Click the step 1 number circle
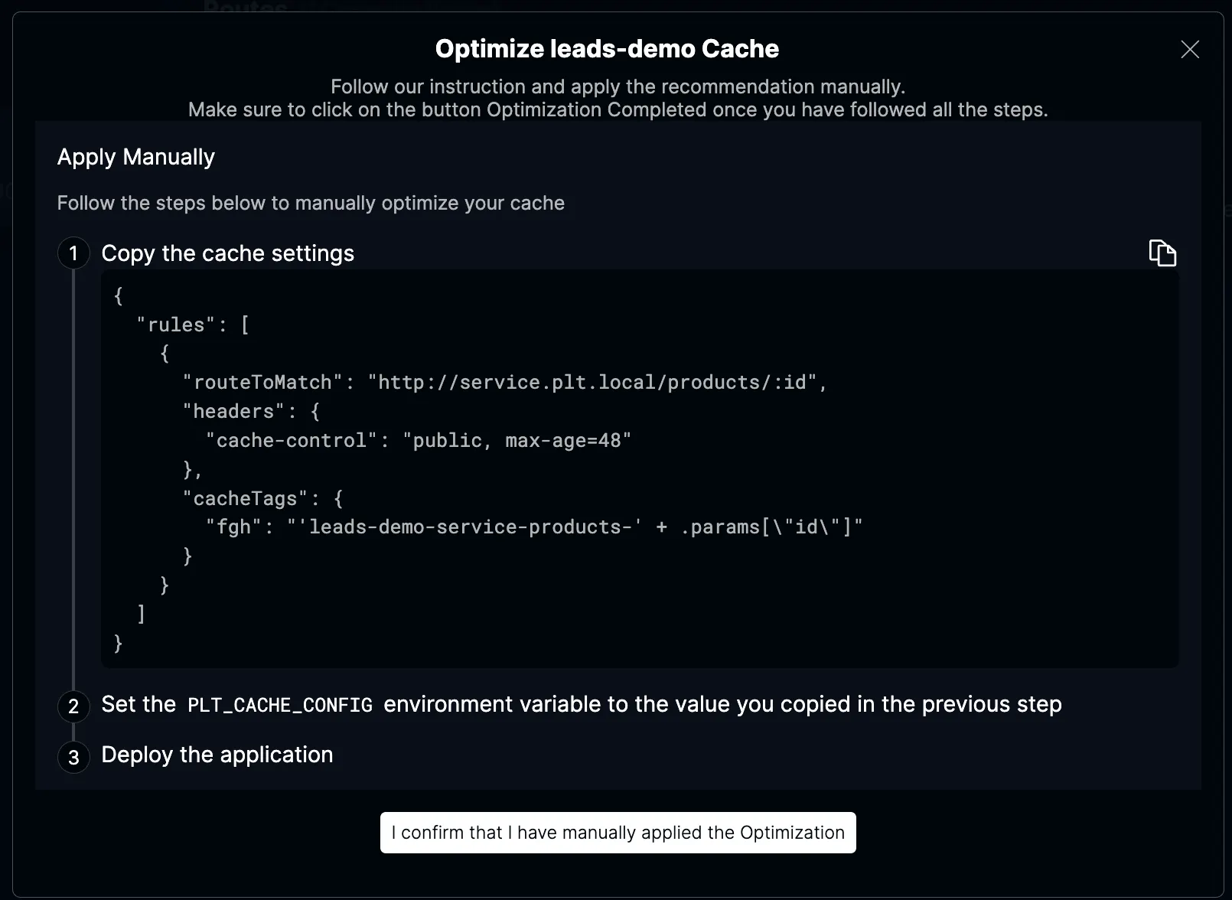This screenshot has height=900, width=1232. 73,253
